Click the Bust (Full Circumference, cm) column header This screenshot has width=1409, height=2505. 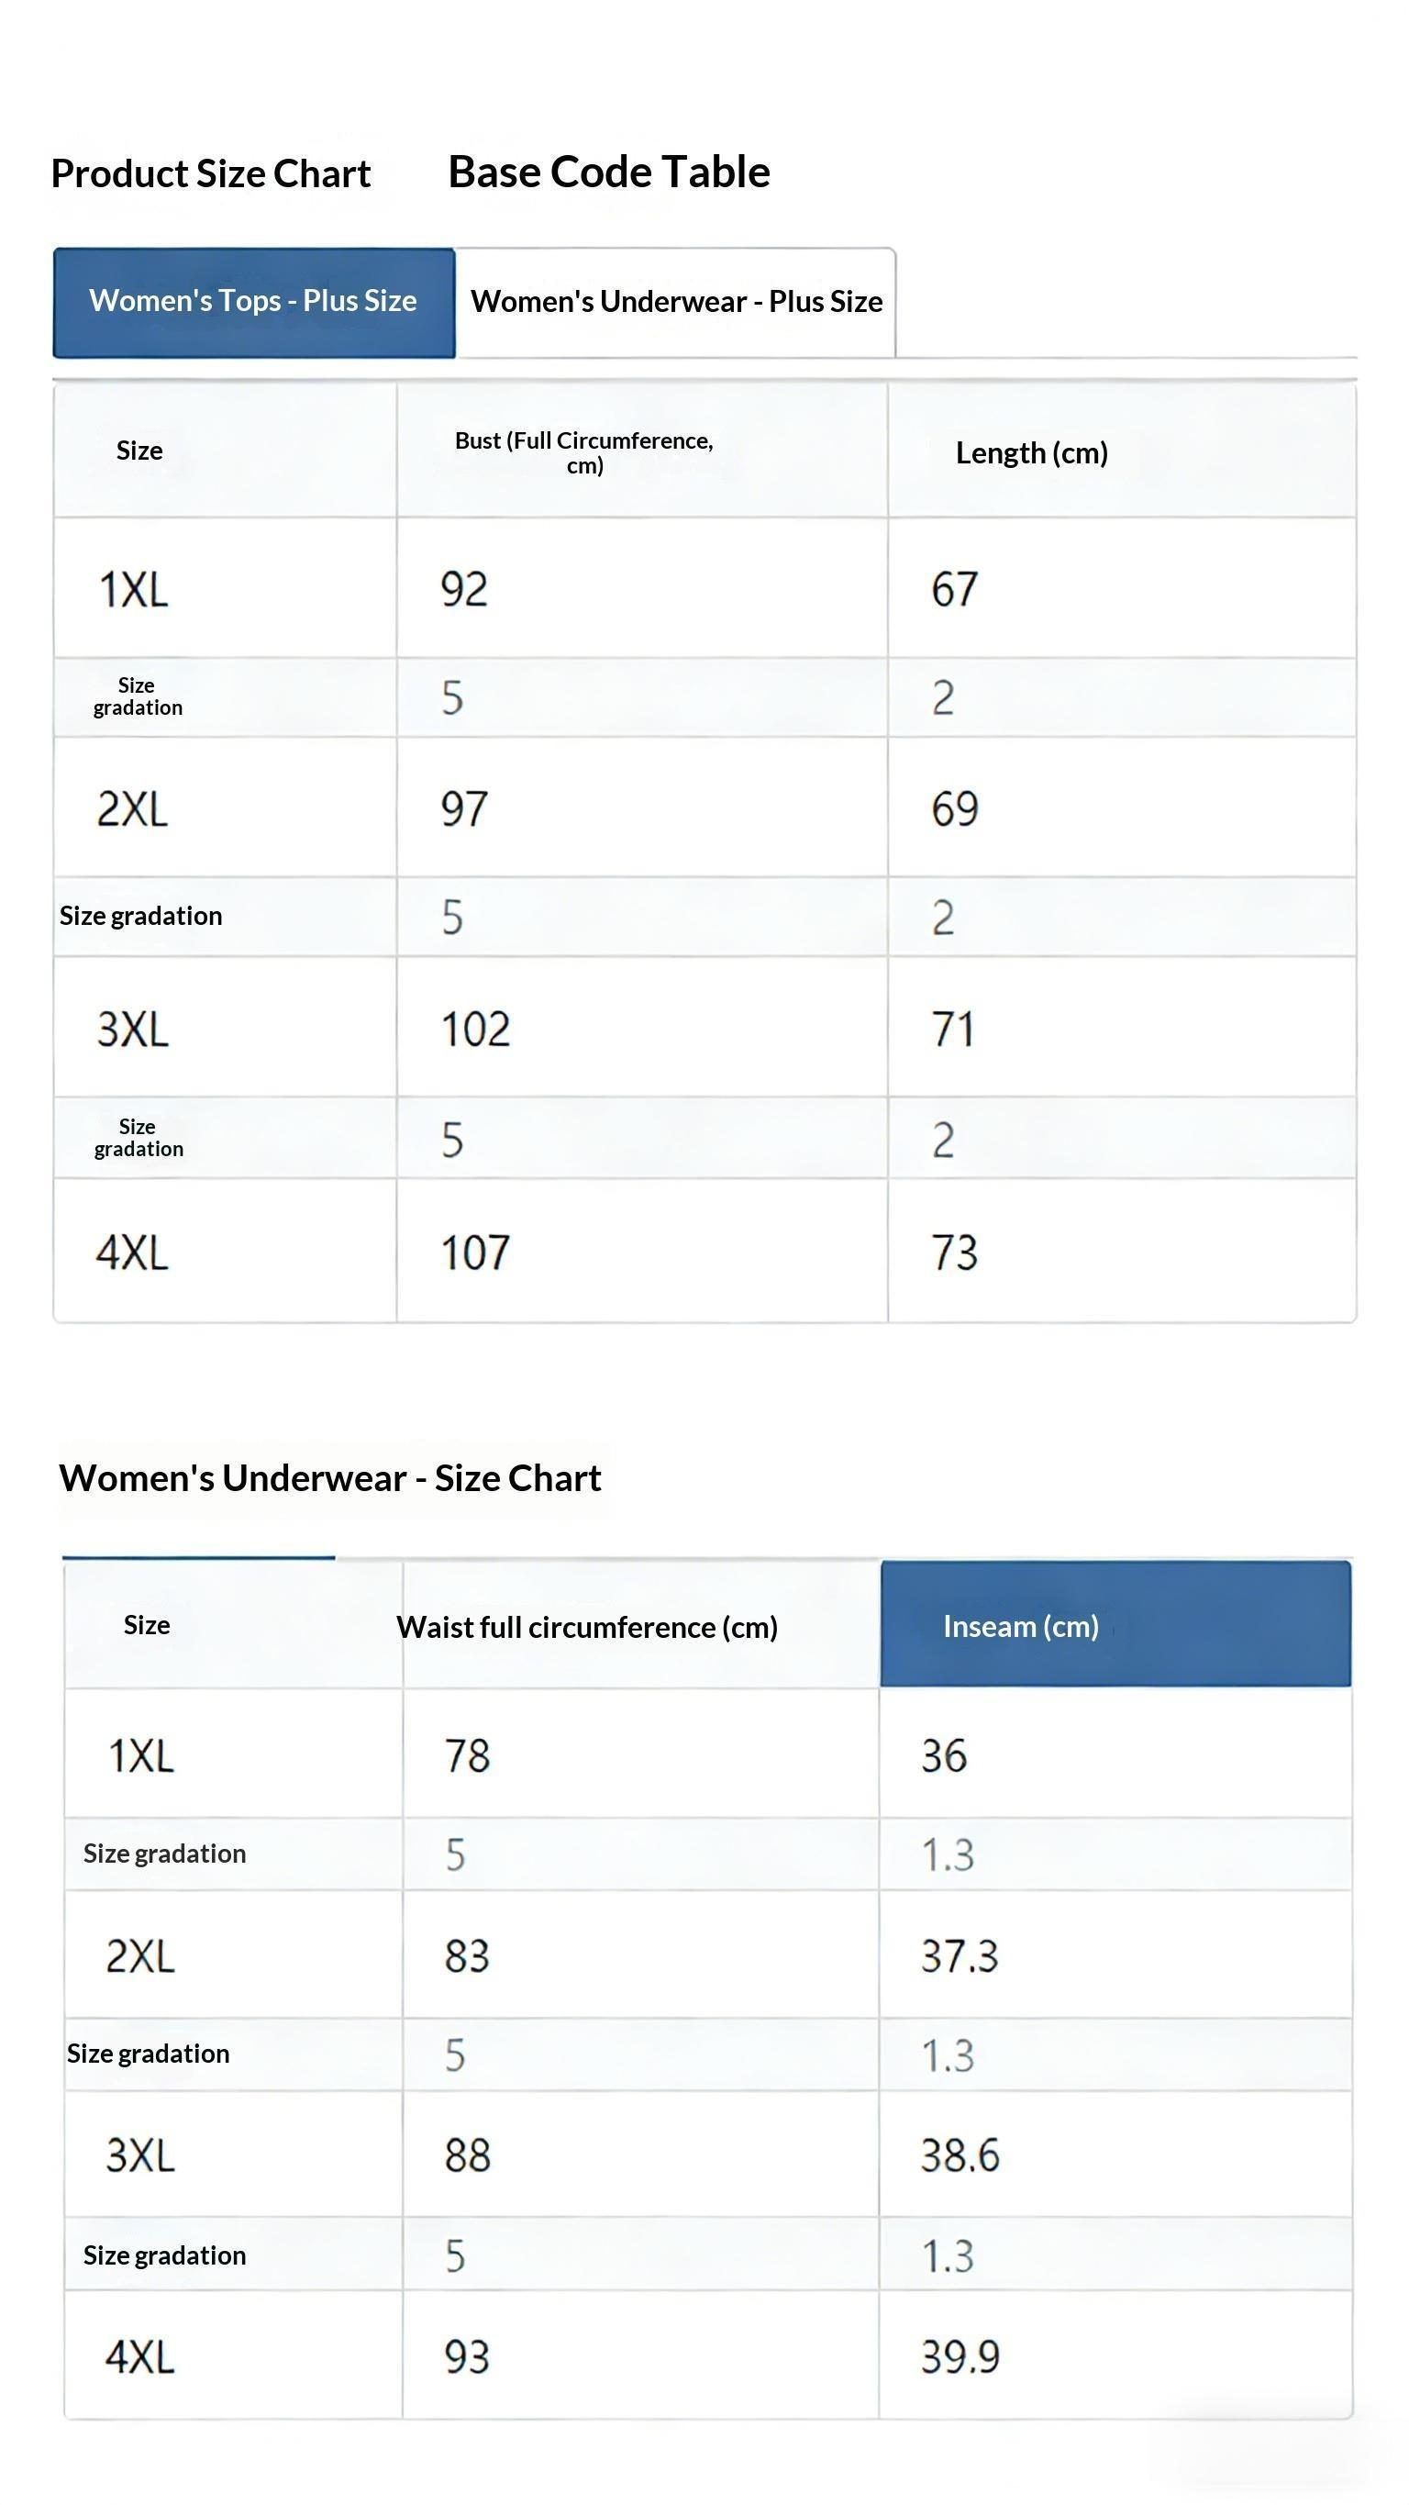pyautogui.click(x=584, y=452)
